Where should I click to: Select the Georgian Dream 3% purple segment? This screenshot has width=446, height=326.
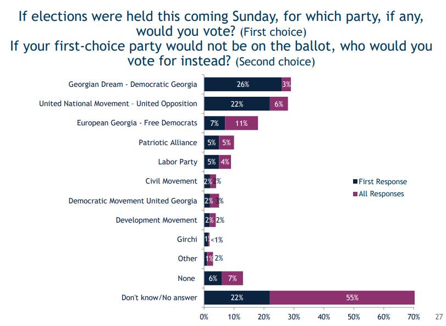[x=286, y=84]
